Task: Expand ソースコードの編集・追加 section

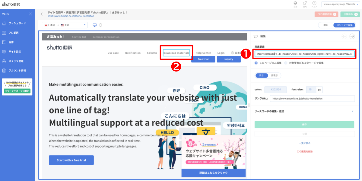Action: 304,111
